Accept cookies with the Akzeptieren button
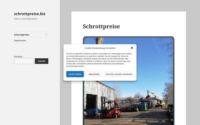Viewport: 200px width, 125px height. pyautogui.click(x=75, y=74)
